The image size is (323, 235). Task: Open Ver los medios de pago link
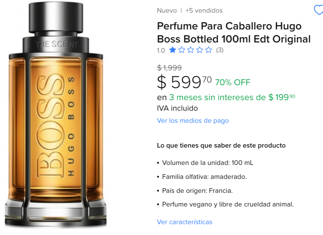pos(193,121)
